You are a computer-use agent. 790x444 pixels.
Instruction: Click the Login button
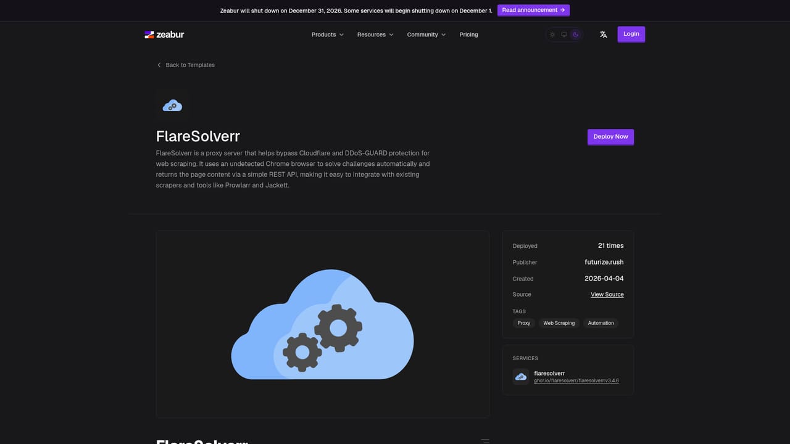click(631, 34)
